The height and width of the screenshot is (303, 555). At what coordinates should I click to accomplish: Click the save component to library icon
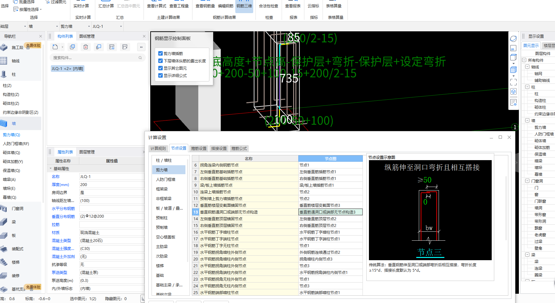pos(112,47)
